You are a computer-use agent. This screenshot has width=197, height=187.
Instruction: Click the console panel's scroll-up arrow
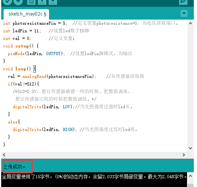point(190,176)
